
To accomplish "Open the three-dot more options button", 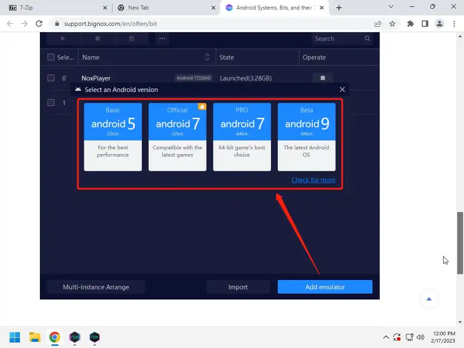I will [162, 39].
